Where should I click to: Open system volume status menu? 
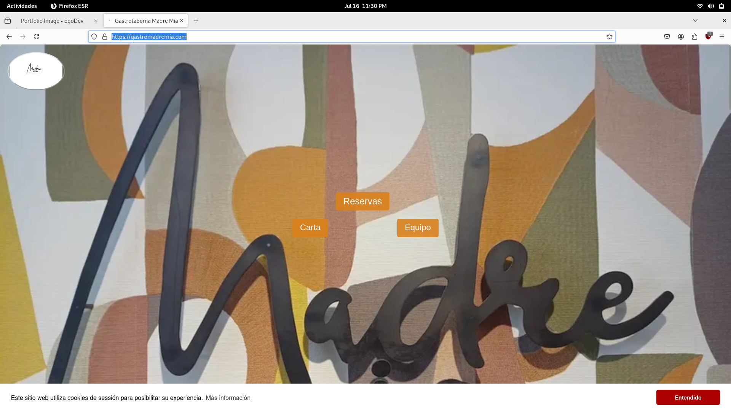(x=710, y=6)
